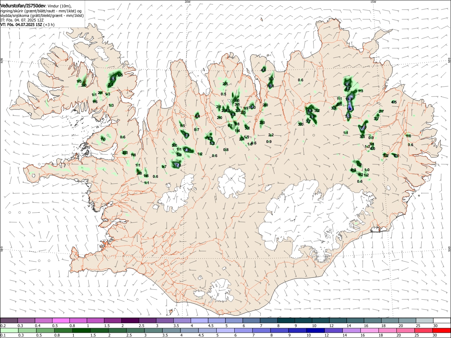Click the '15W' longitude label
The width and height of the screenshot is (451, 338).
click(x=373, y=2)
